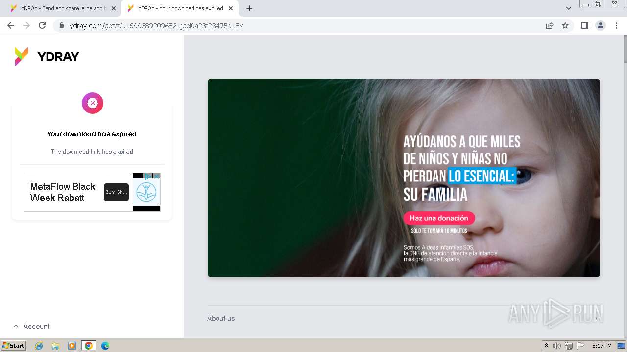627x352 pixels.
Task: Open the tab search dropdown
Action: tap(568, 8)
